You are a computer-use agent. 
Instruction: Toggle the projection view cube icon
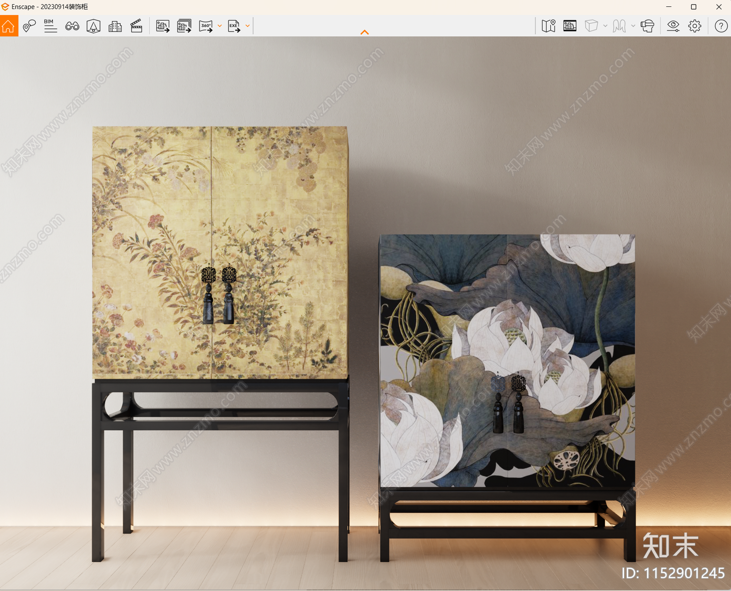pos(591,26)
